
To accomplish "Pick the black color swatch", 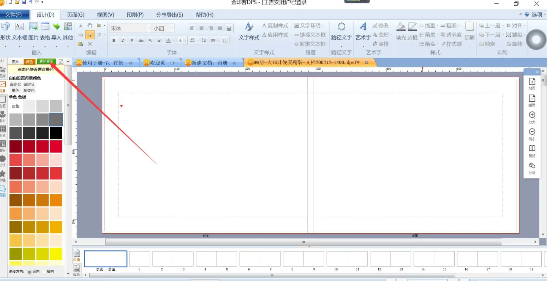I will click(56, 133).
